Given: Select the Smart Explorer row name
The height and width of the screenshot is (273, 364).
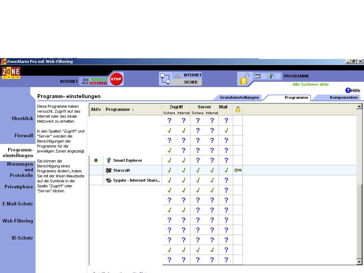Looking at the screenshot, I should (128, 160).
